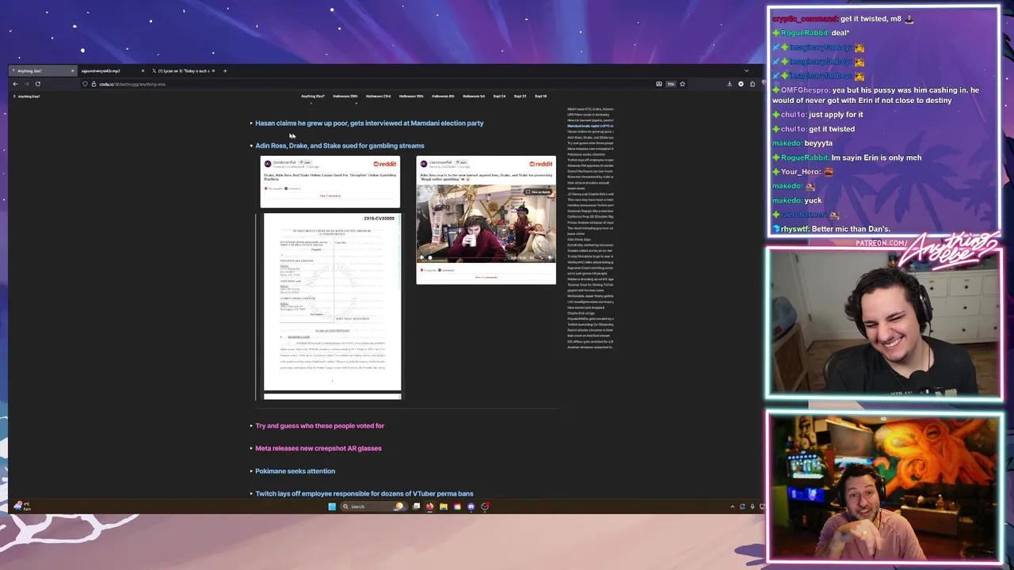The height and width of the screenshot is (570, 1014).
Task: Mute the reddit video with the volume icon
Action: pos(551,257)
